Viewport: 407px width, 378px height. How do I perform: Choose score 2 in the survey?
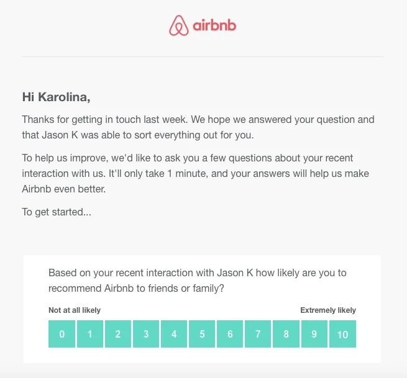pyautogui.click(x=118, y=334)
